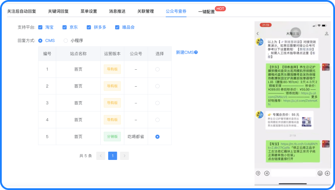The width and height of the screenshot is (335, 190).
Task: Open the 一键配置 tab
Action: pos(206,11)
